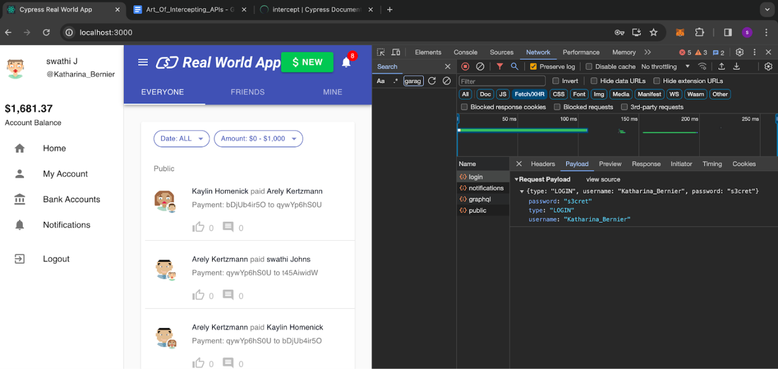Viewport: 778px width, 369px height.
Task: Click the view source link
Action: [x=603, y=179]
